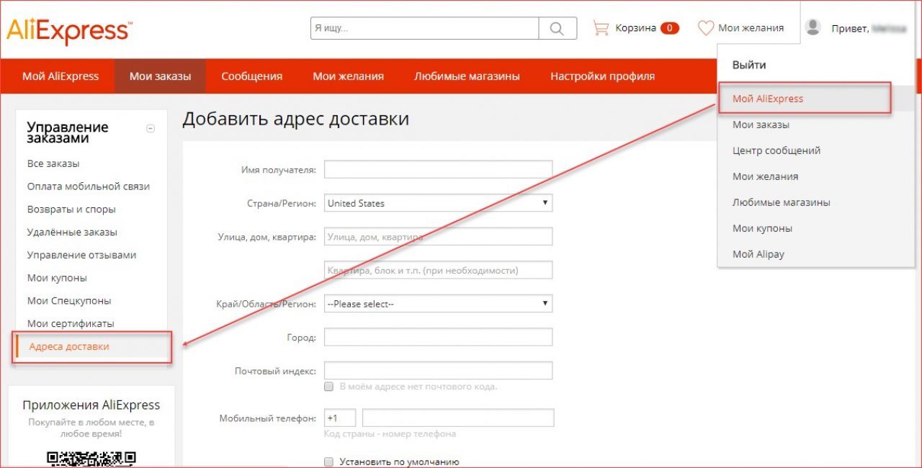Go to Мои желания nav tab

348,76
